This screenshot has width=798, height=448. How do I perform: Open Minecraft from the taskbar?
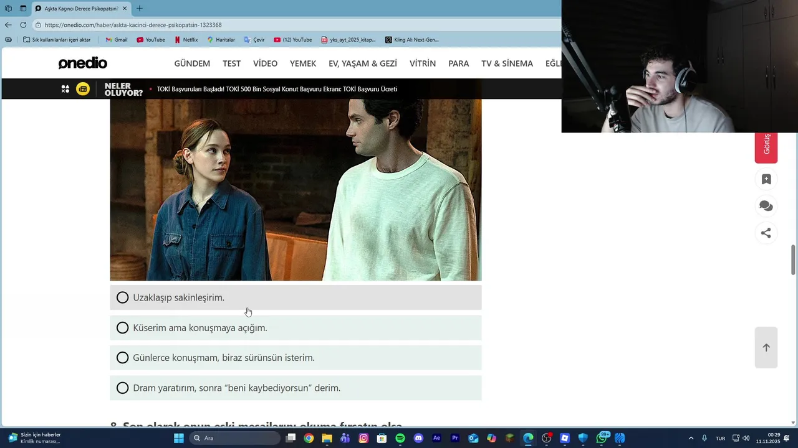click(x=510, y=438)
